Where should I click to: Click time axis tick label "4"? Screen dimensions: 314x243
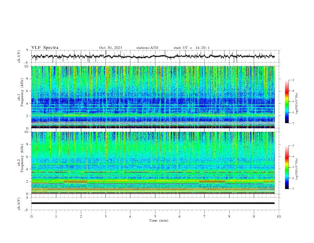130,216
